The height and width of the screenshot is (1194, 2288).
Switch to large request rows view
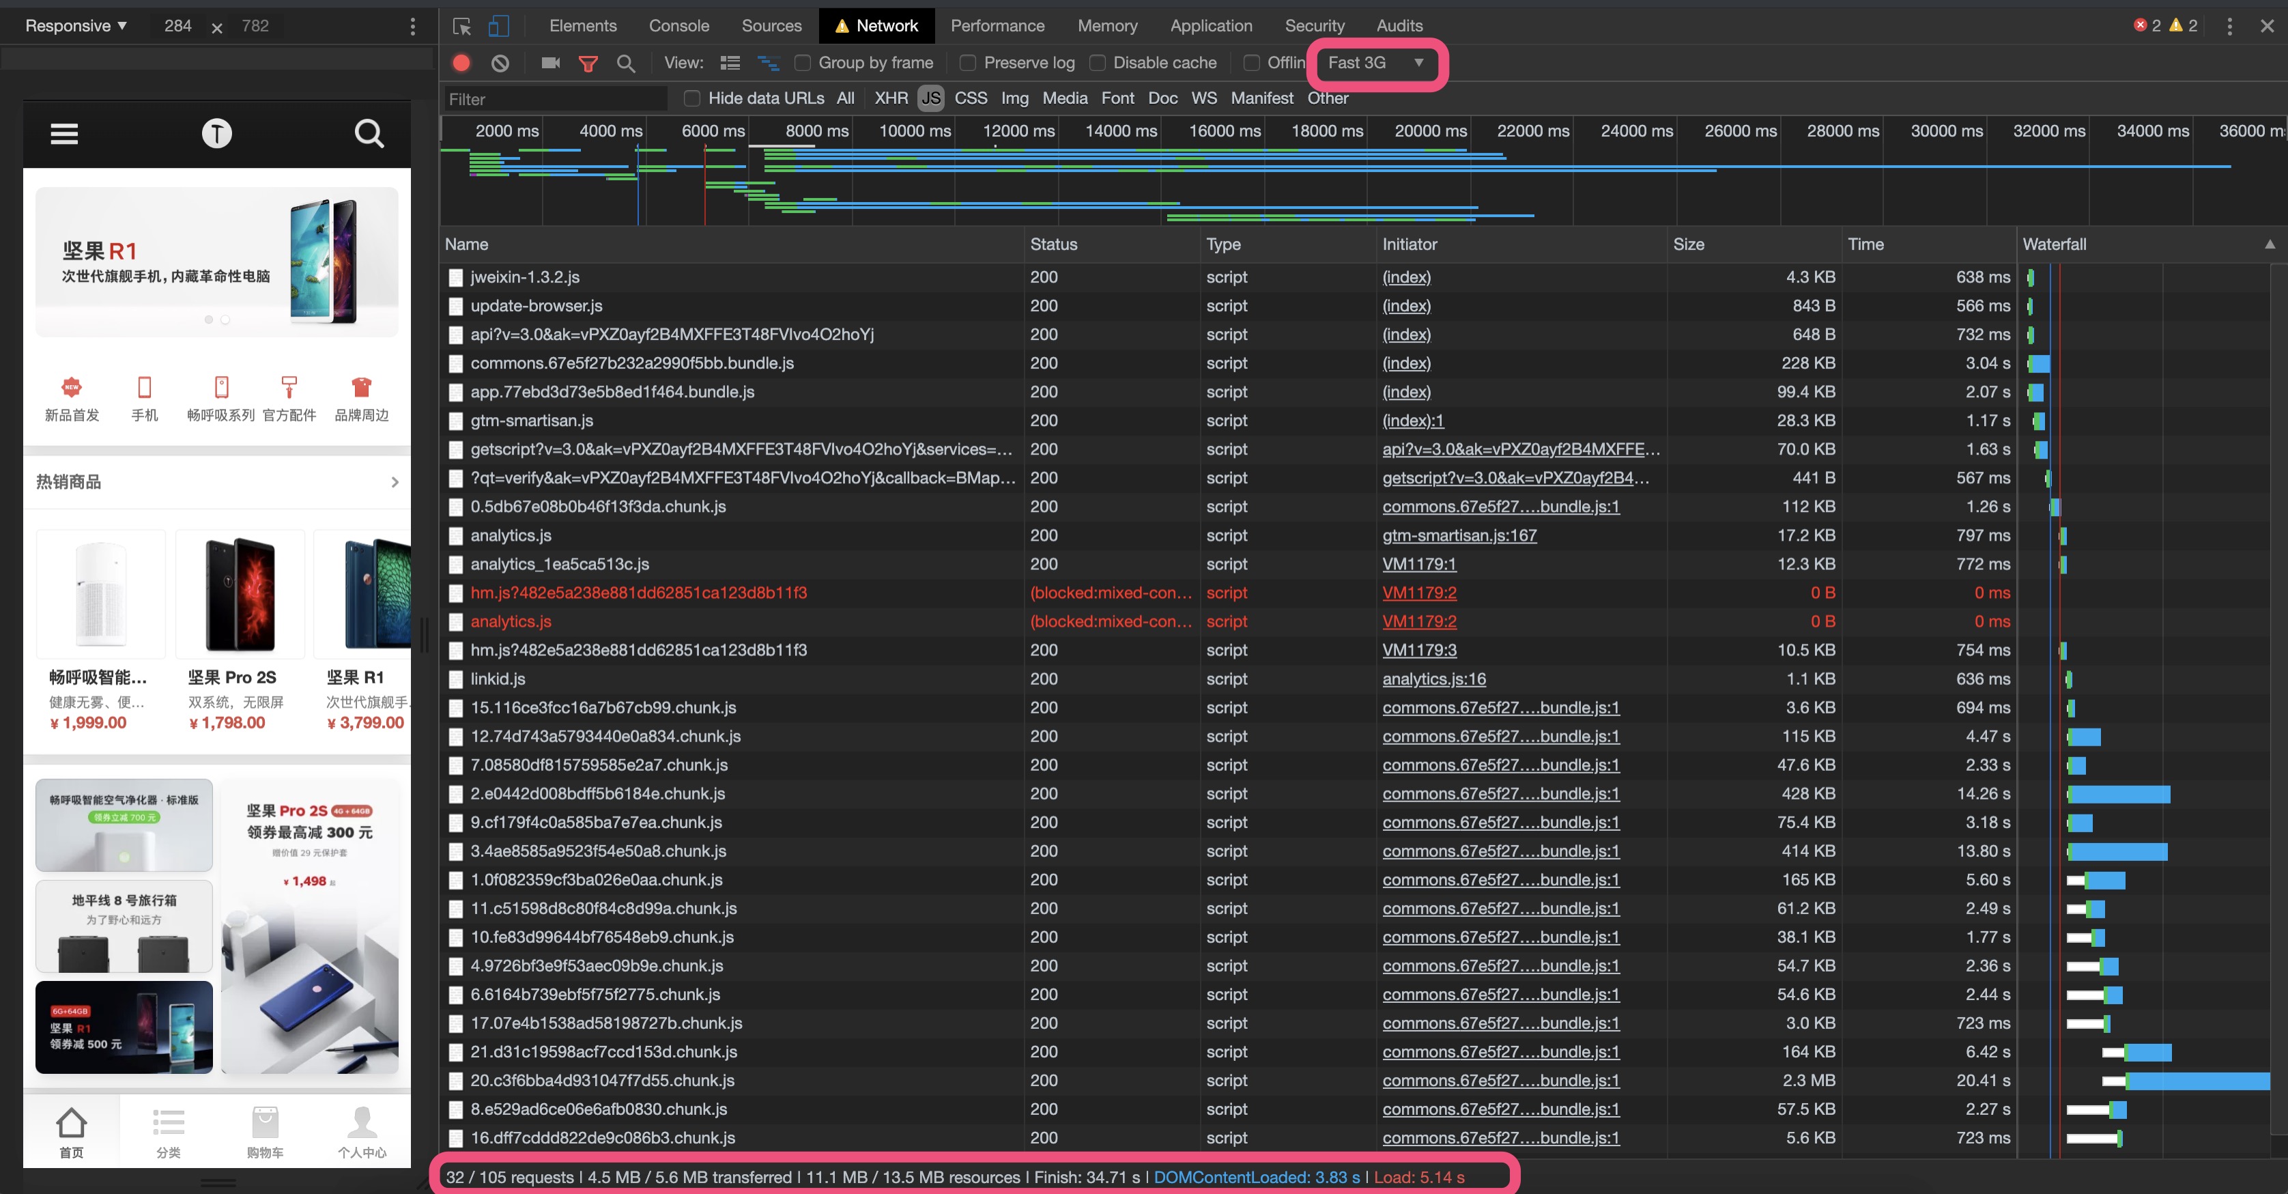[x=730, y=63]
